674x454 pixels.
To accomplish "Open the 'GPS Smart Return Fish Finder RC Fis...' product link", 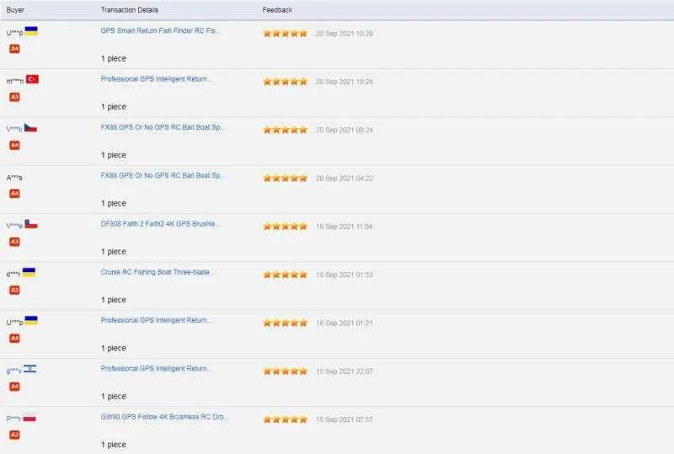I will 160,30.
